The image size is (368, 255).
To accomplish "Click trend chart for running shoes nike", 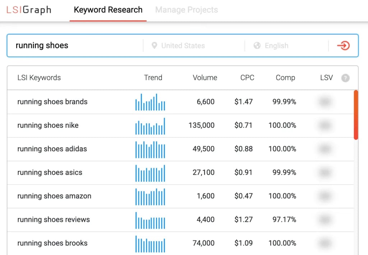I will 150,126.
